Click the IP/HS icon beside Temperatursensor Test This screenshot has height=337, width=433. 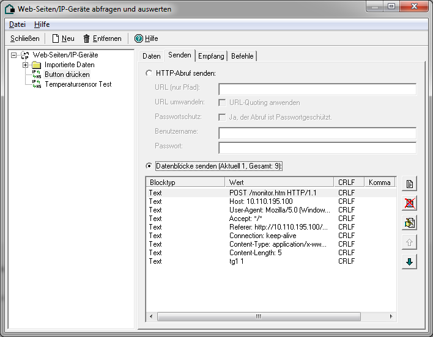[x=37, y=84]
